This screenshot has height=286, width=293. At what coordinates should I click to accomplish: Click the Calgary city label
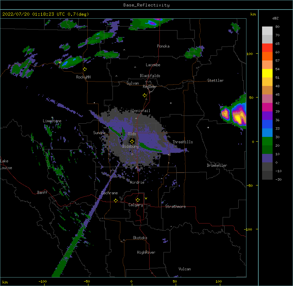136,205
